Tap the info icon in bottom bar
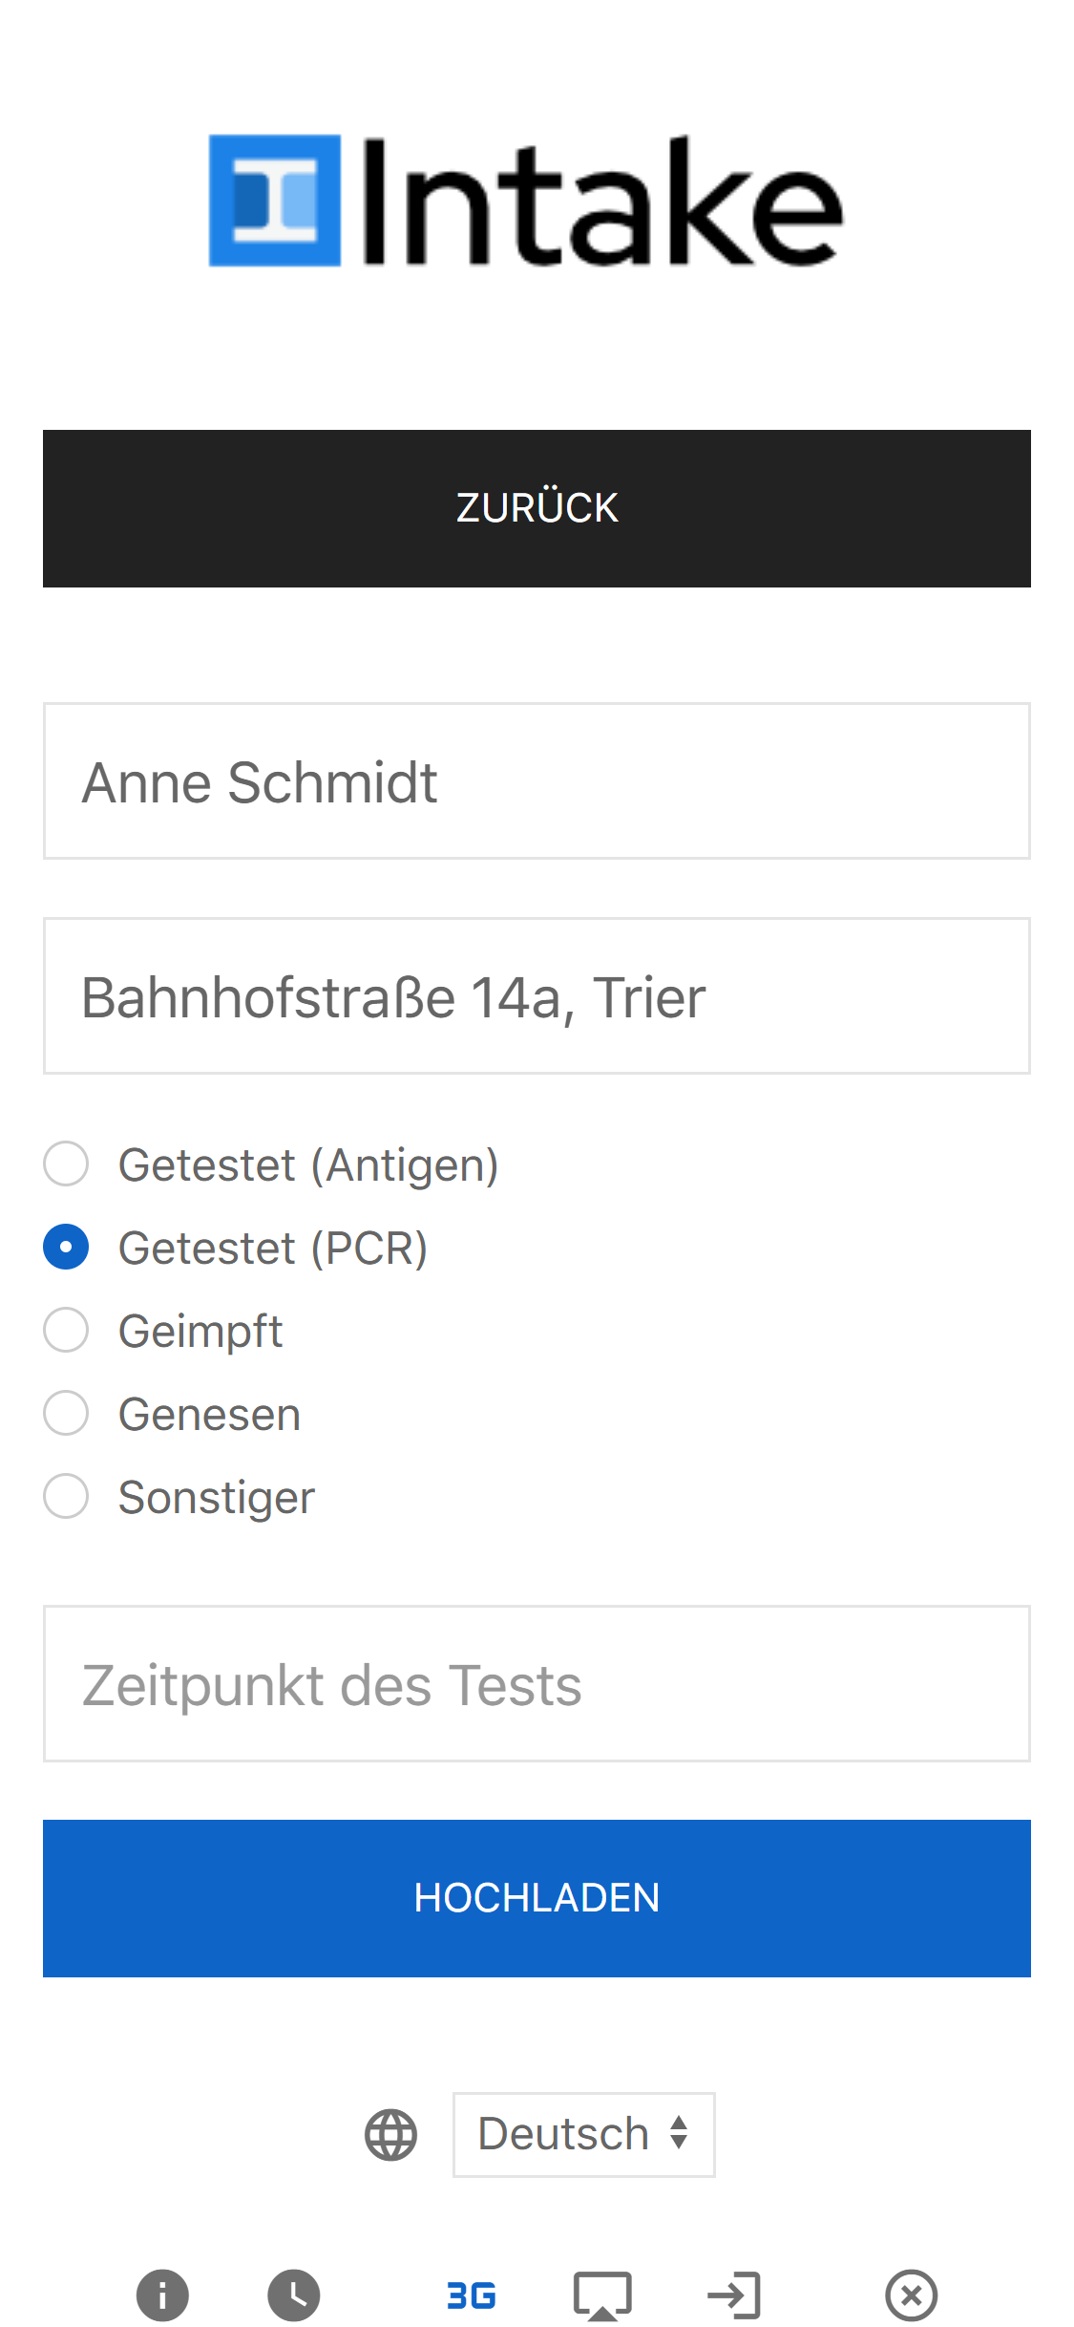The image size is (1074, 2327). tap(162, 2294)
